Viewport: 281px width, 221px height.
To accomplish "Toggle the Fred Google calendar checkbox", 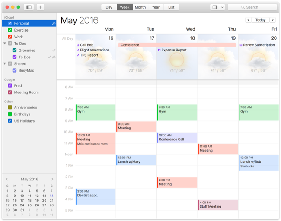I will (10, 85).
